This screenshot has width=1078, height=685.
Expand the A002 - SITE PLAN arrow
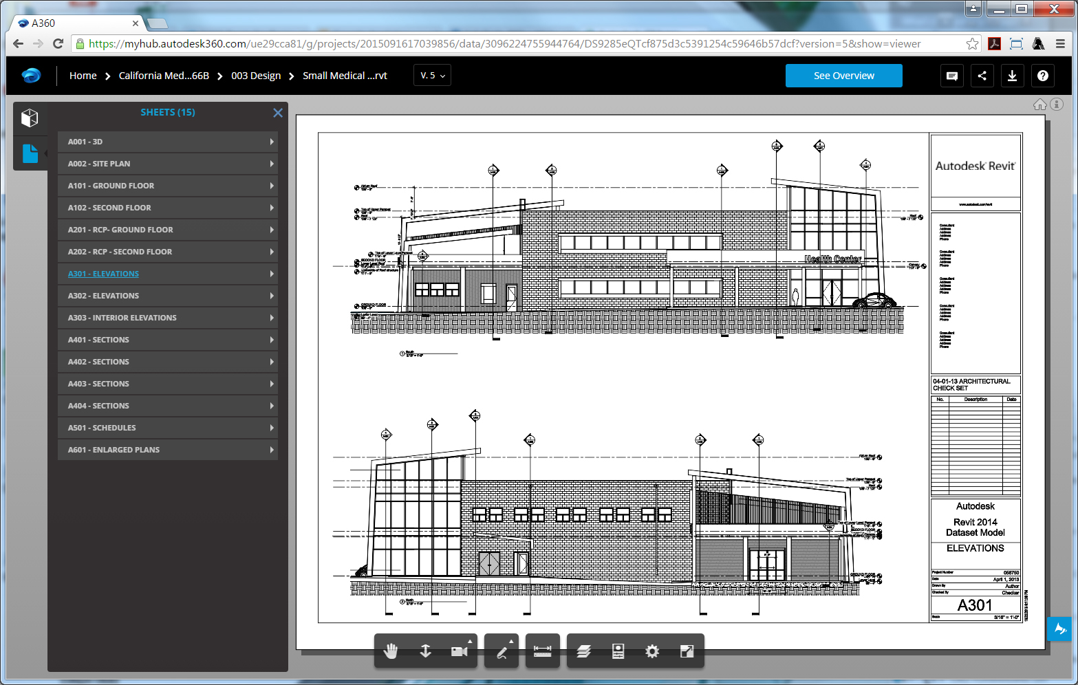coord(272,164)
